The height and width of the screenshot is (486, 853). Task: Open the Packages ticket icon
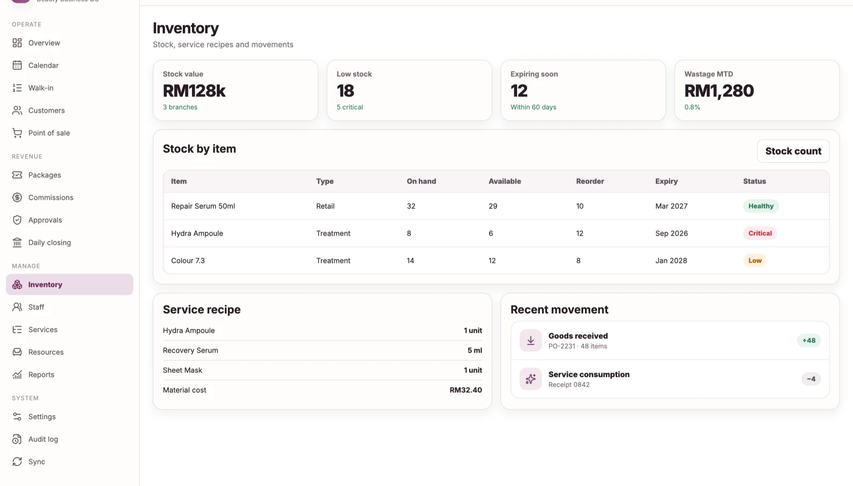(x=17, y=175)
